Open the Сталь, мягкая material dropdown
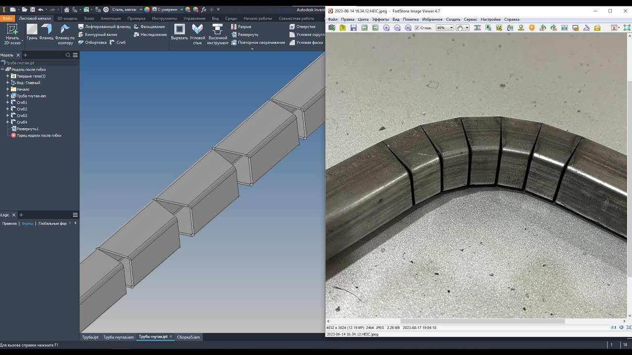 point(126,9)
